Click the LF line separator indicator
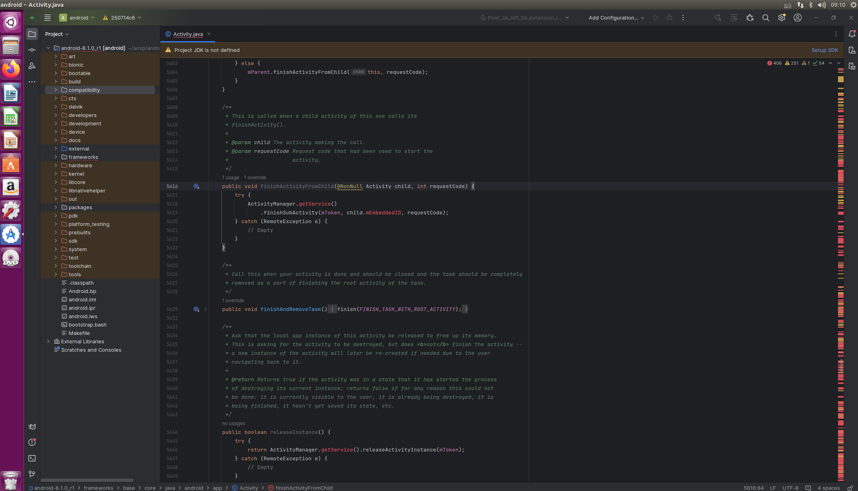The image size is (858, 491). coord(773,488)
